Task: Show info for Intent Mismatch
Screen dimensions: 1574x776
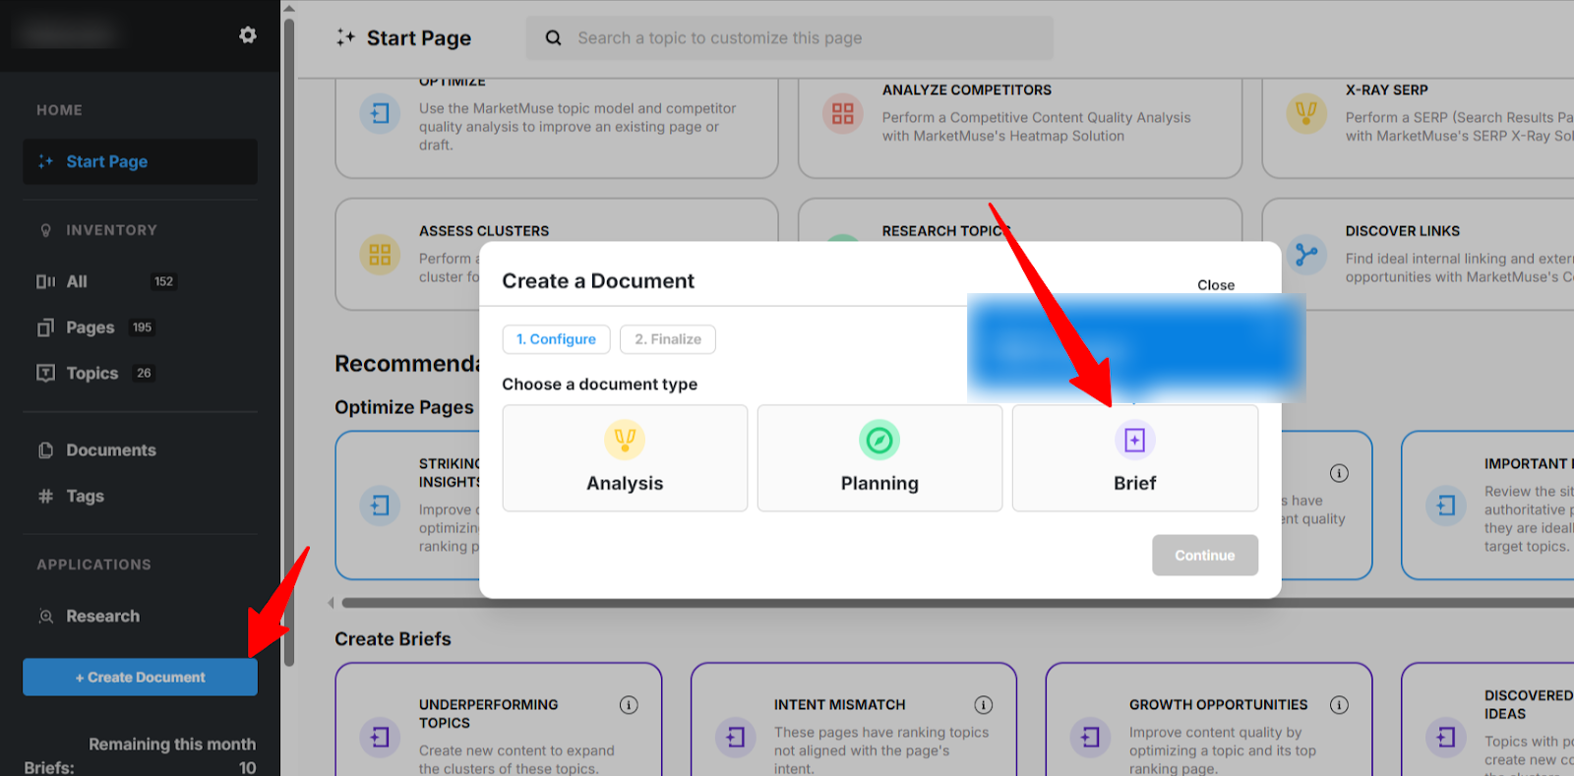Action: (984, 705)
